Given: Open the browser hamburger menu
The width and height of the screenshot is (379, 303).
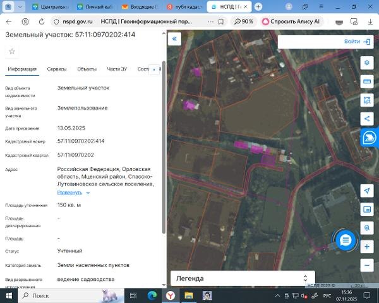Looking at the screenshot, I should click(x=321, y=7).
